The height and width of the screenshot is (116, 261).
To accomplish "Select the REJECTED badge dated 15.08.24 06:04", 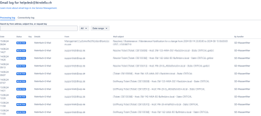I will (x=21, y=43).
